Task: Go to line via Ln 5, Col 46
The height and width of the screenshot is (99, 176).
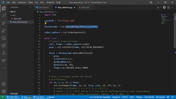Action: (100, 97)
